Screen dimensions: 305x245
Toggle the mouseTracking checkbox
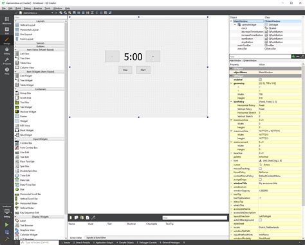pos(260,169)
